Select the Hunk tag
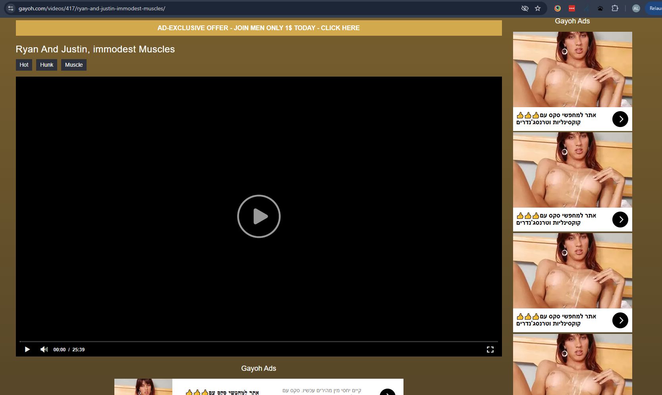Image resolution: width=662 pixels, height=395 pixels. click(46, 65)
